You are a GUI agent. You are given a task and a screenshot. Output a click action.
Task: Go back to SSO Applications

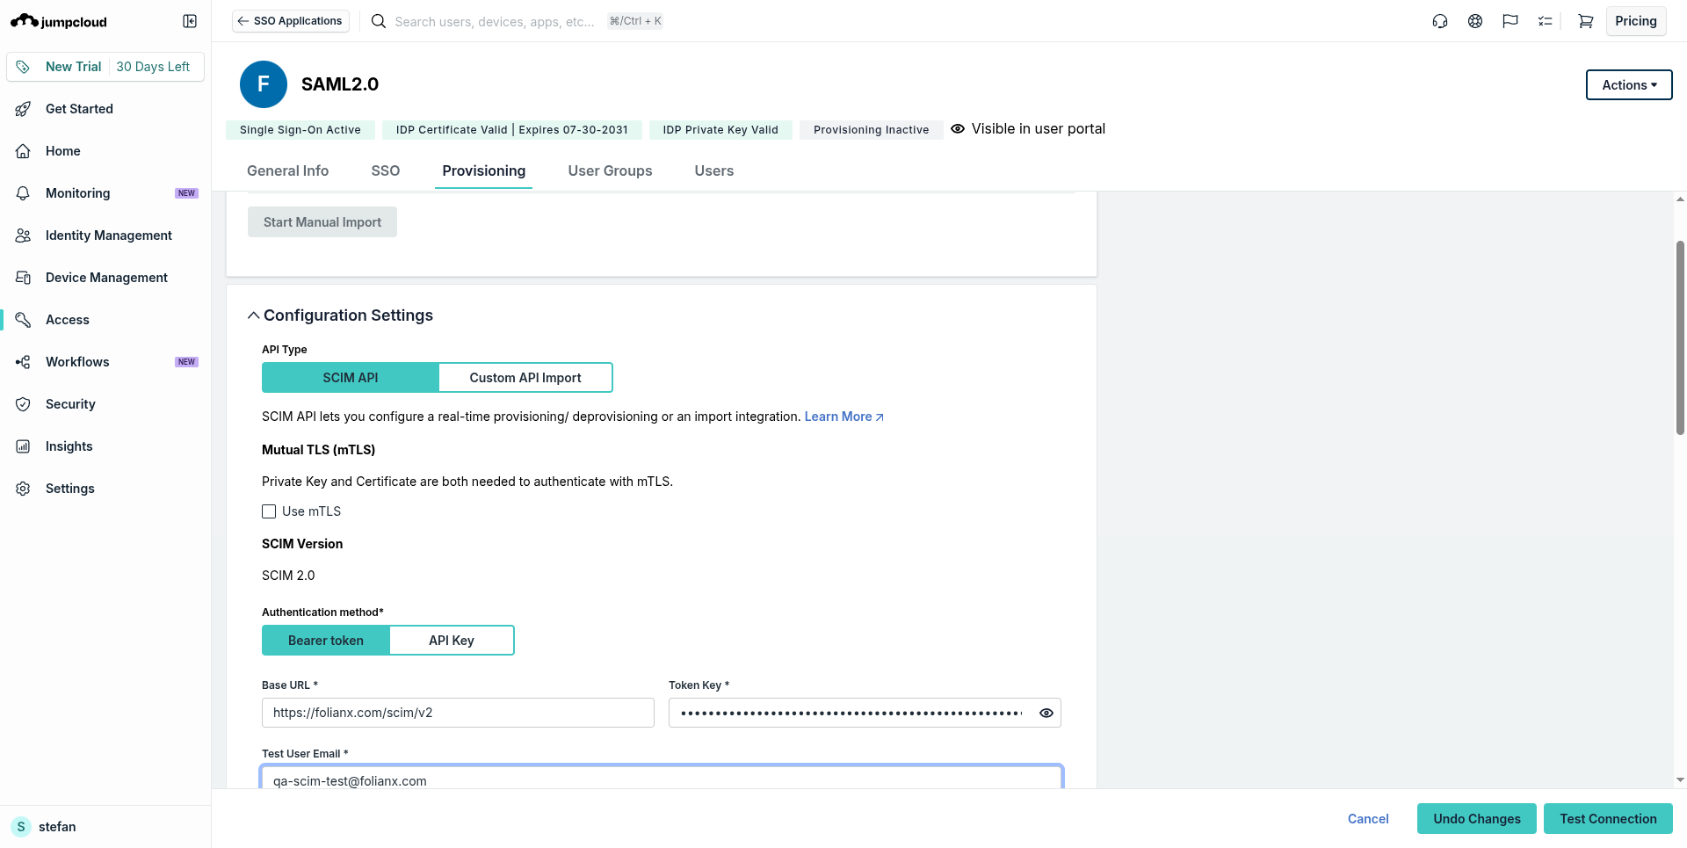[291, 21]
